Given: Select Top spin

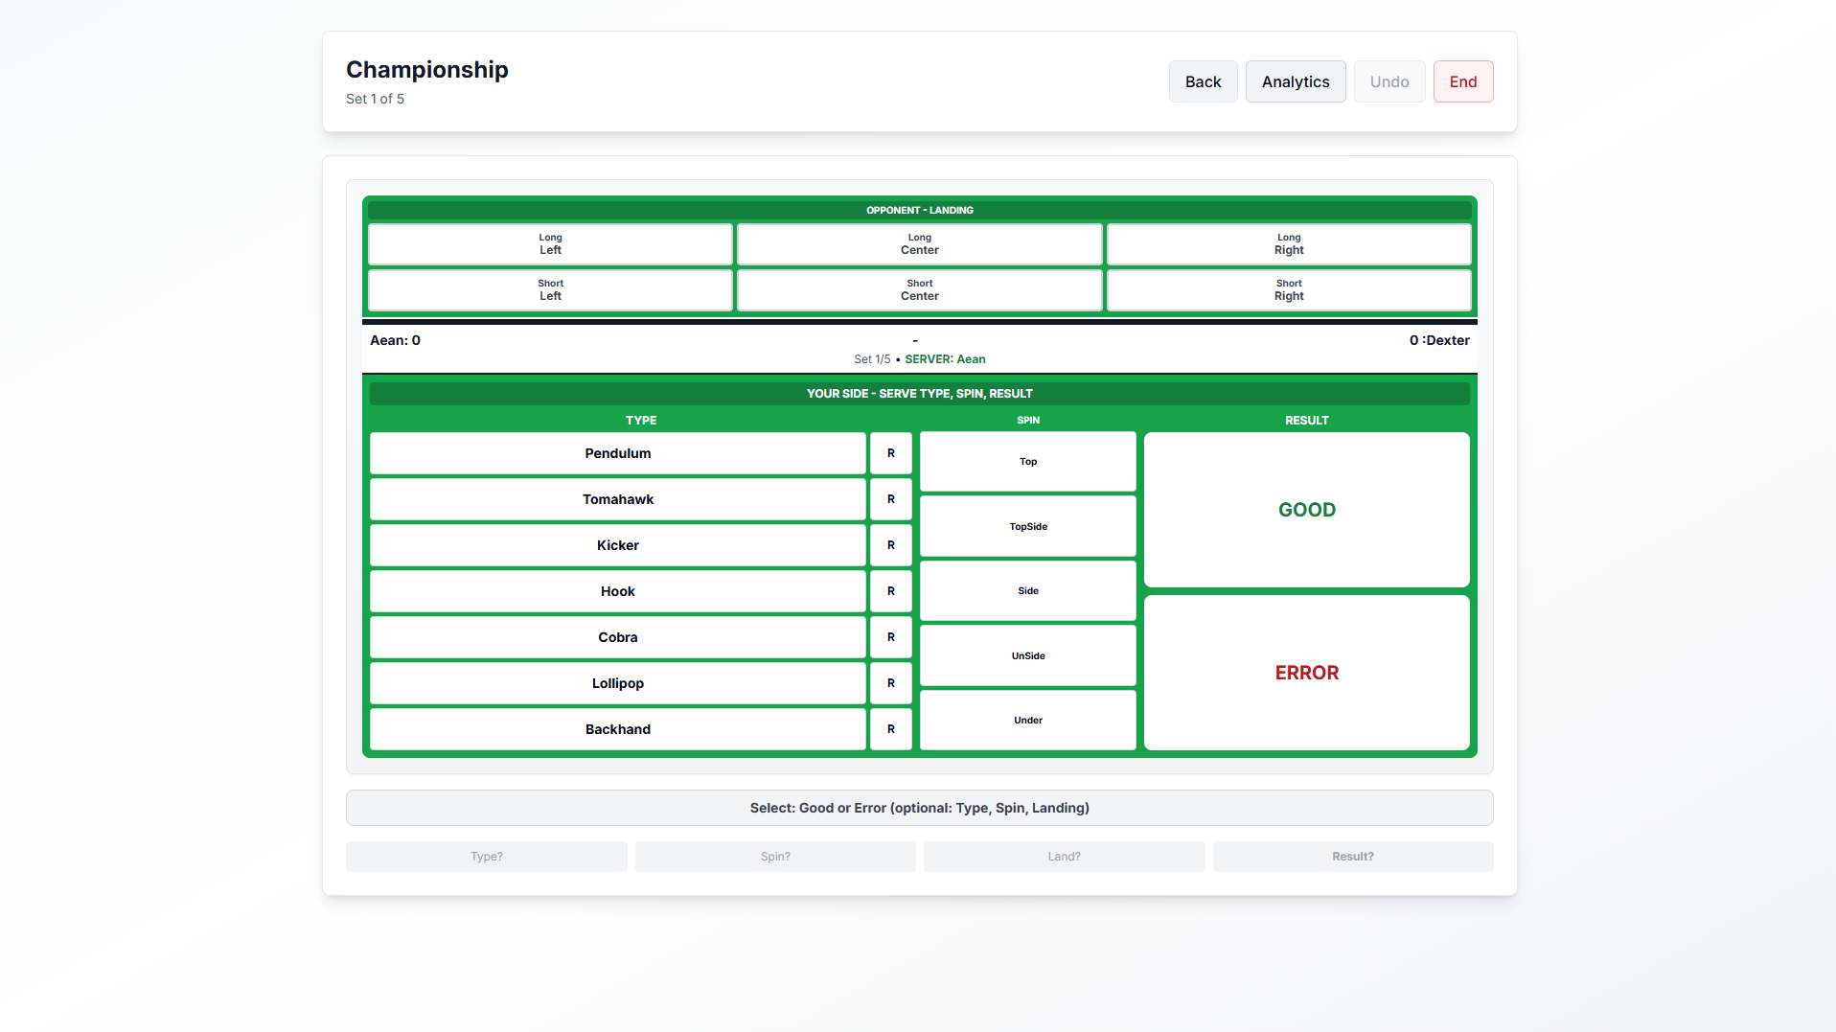Looking at the screenshot, I should pyautogui.click(x=1027, y=461).
